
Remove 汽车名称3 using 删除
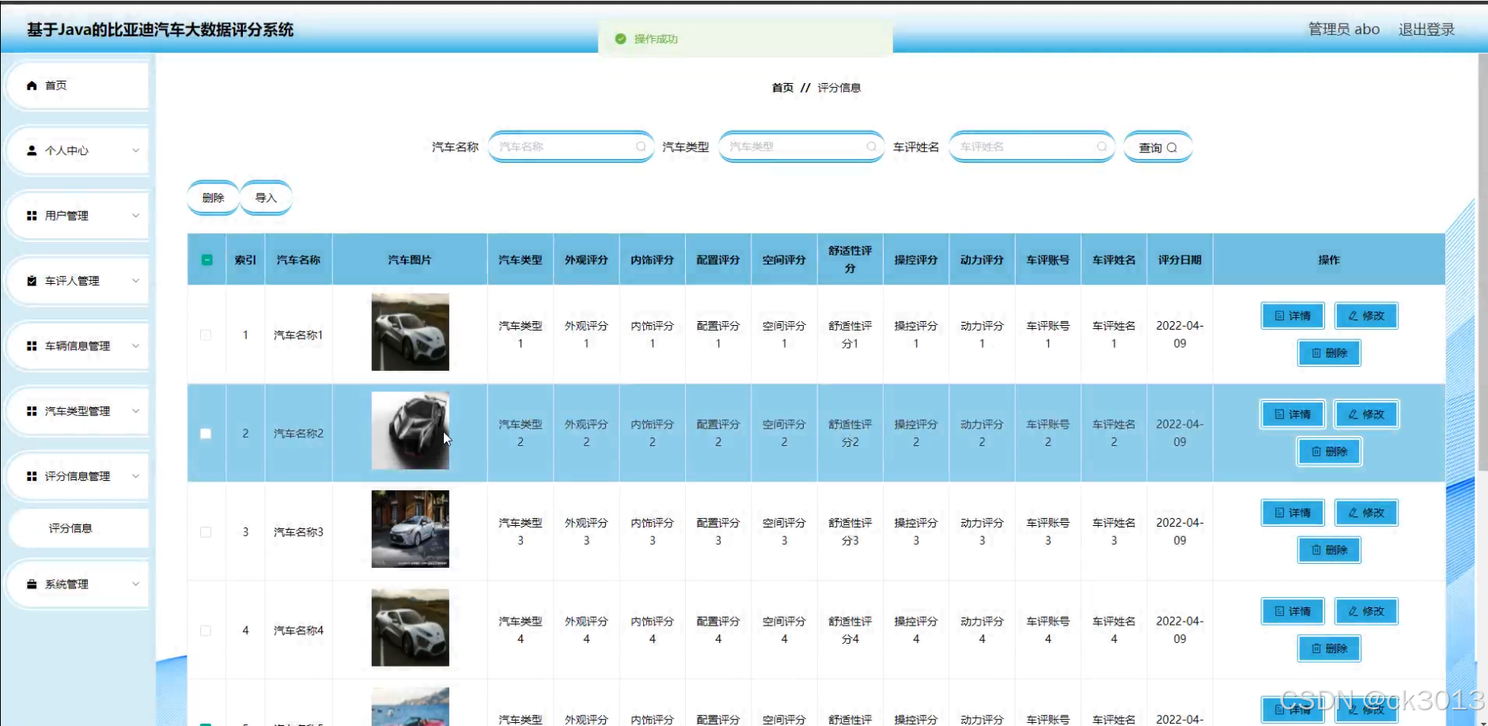[1329, 550]
